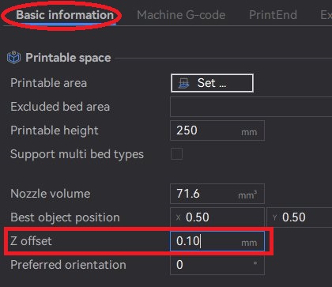Image resolution: width=332 pixels, height=287 pixels.
Task: Click the Preferred orientation value field
Action: click(217, 265)
